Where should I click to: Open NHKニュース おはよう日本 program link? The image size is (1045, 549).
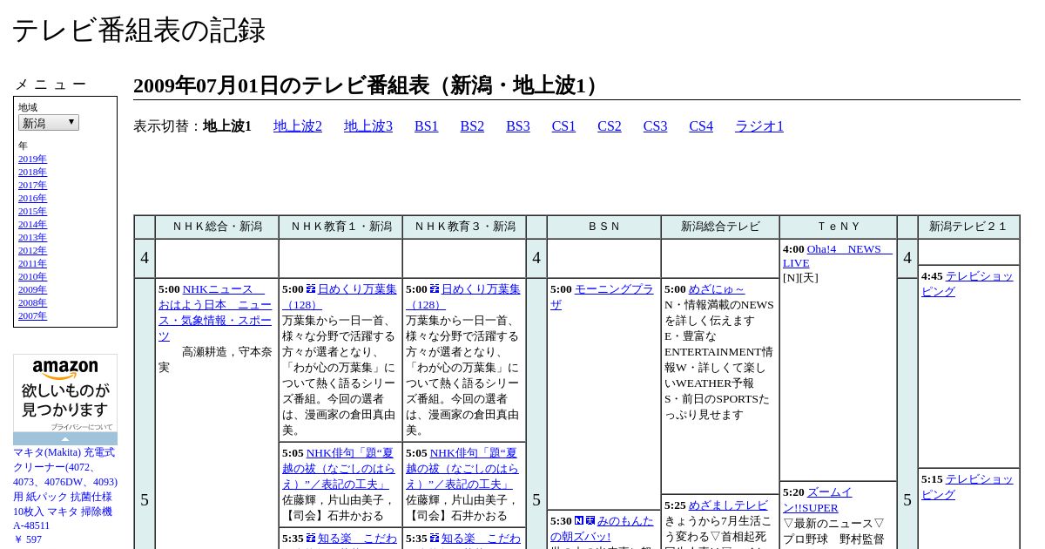tap(215, 312)
